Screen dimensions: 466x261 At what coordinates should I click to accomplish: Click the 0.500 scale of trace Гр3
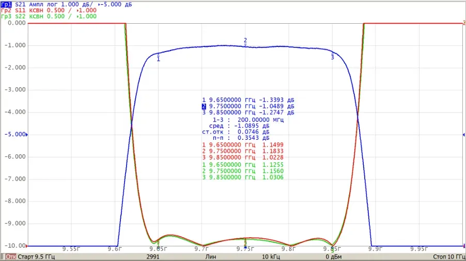(56, 17)
